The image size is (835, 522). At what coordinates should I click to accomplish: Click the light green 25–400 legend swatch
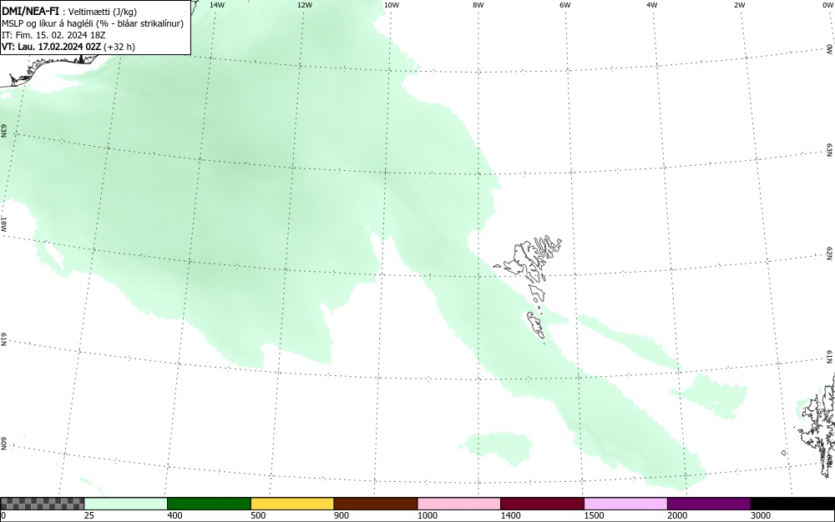[126, 504]
